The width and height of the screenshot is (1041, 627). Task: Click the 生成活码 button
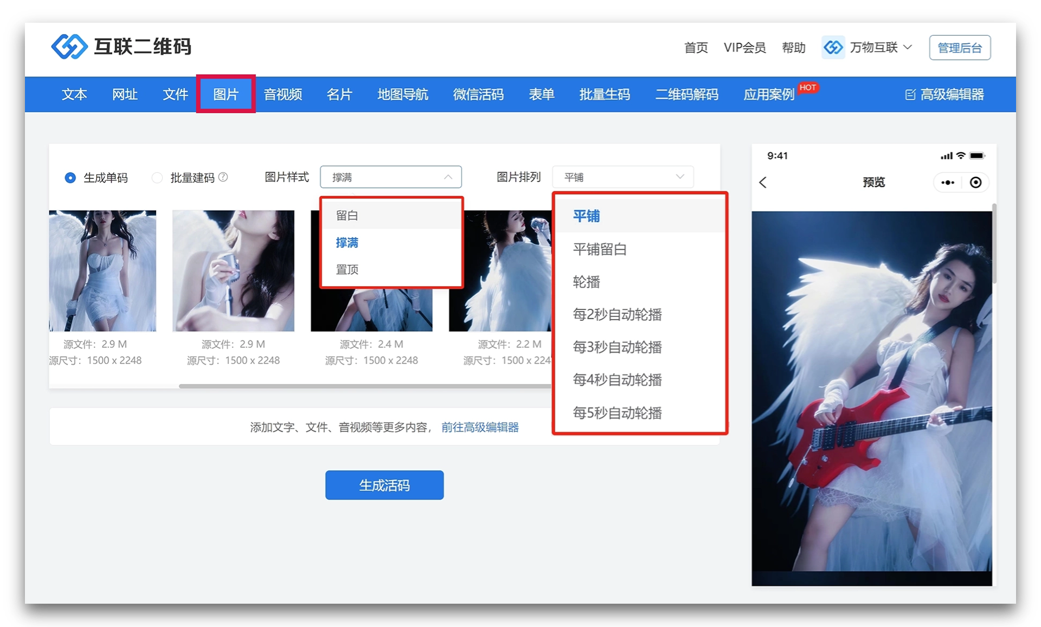point(384,485)
